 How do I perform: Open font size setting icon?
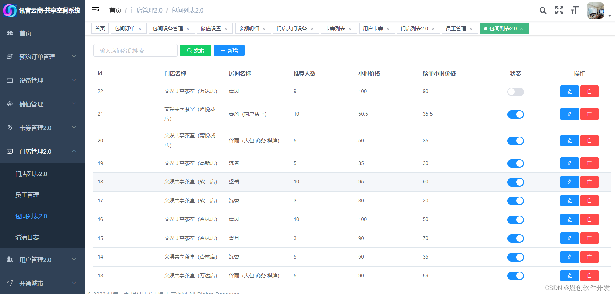tap(574, 10)
